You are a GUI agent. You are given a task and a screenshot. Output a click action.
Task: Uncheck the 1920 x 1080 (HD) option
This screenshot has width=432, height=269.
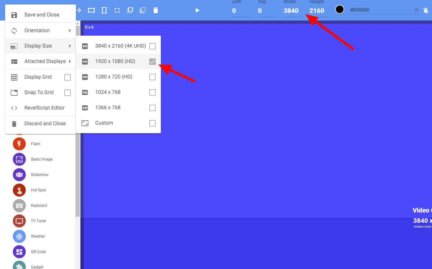tap(152, 61)
